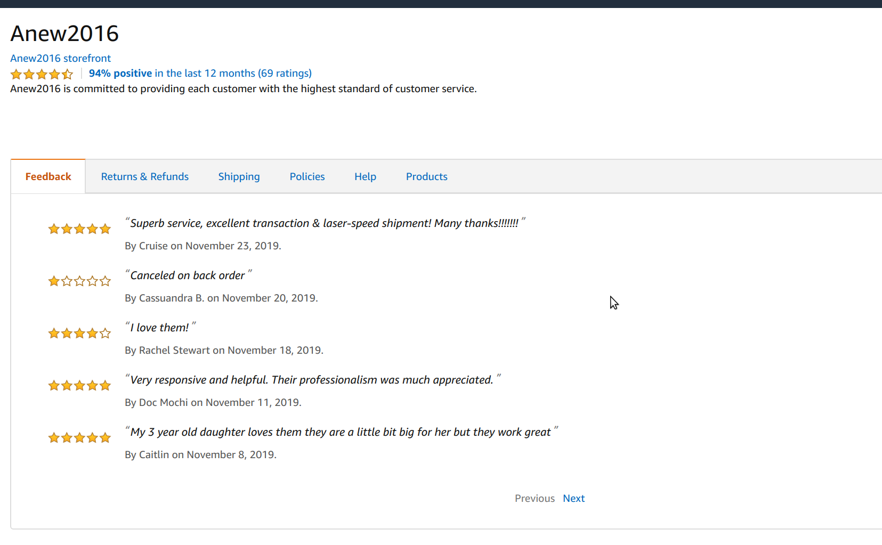Open the Policies tab
The image size is (882, 545).
[x=307, y=176]
